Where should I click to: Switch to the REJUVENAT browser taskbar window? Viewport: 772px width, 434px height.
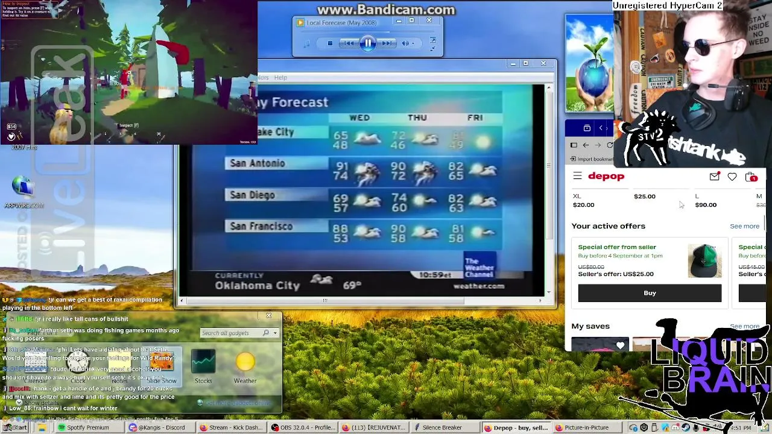coord(375,427)
